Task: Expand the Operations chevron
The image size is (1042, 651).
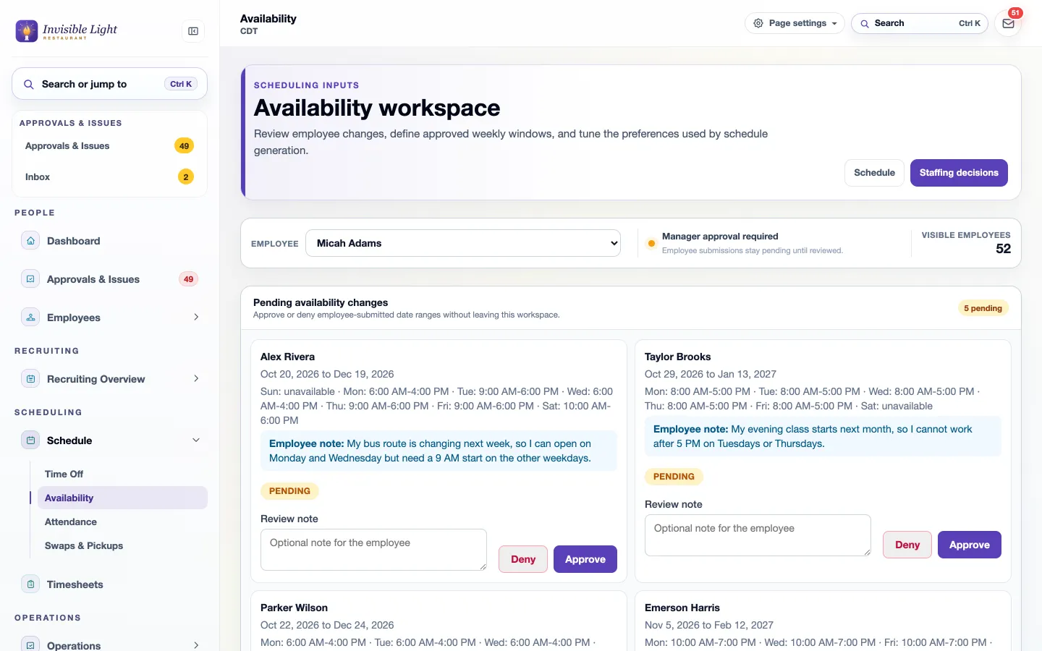Action: click(x=196, y=645)
